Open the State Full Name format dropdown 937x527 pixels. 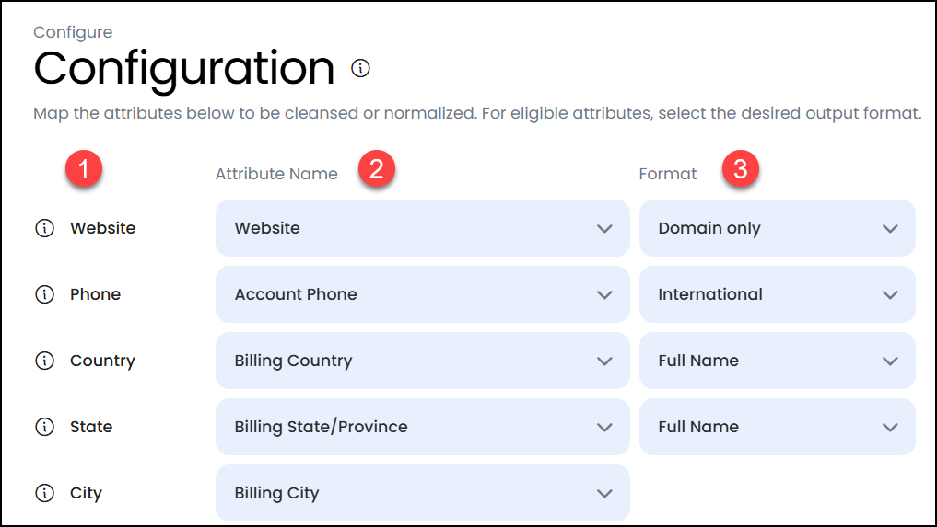tap(777, 427)
